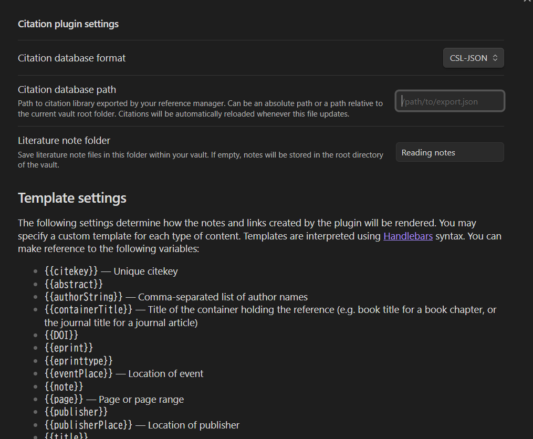This screenshot has height=439, width=533.
Task: Click the 'Location of publisher' description
Action: 194,425
